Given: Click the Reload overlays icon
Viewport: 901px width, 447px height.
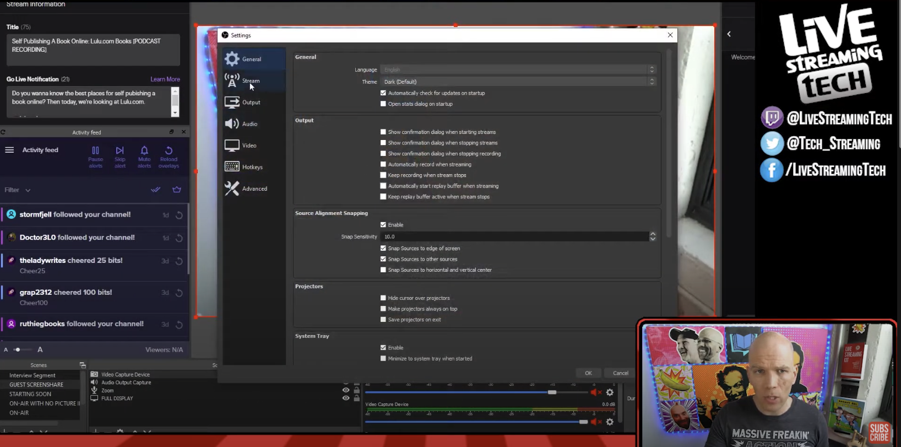Looking at the screenshot, I should pyautogui.click(x=169, y=150).
